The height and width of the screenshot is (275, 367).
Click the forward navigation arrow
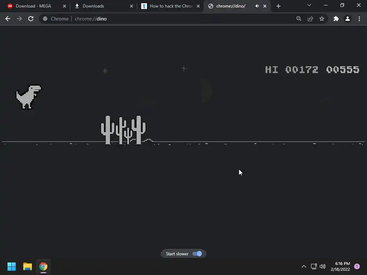19,19
